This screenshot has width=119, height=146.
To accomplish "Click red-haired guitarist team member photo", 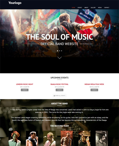I will coord(15,138).
